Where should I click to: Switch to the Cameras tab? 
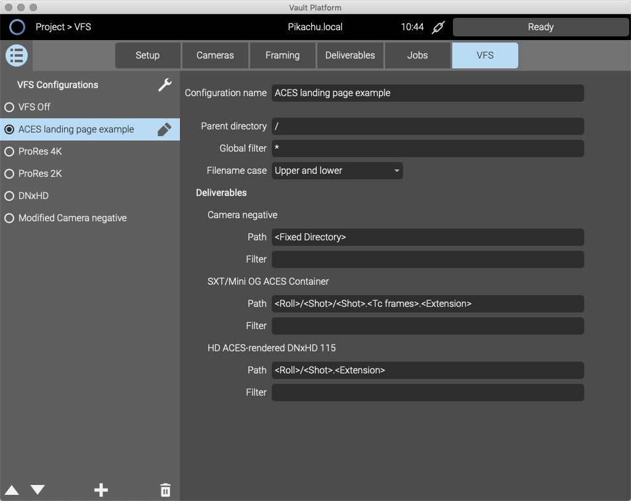pyautogui.click(x=215, y=55)
